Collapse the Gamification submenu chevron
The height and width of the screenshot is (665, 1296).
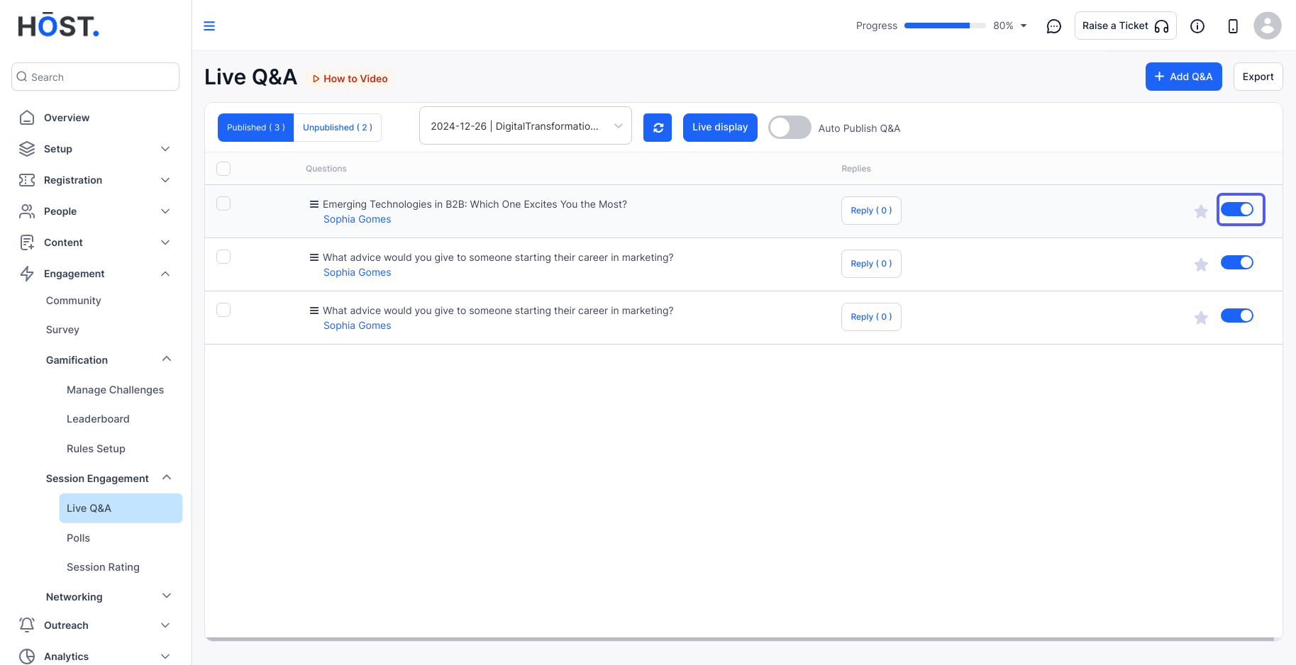point(167,359)
